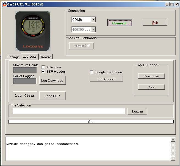Switch to the Settings tab

[x=13, y=57]
